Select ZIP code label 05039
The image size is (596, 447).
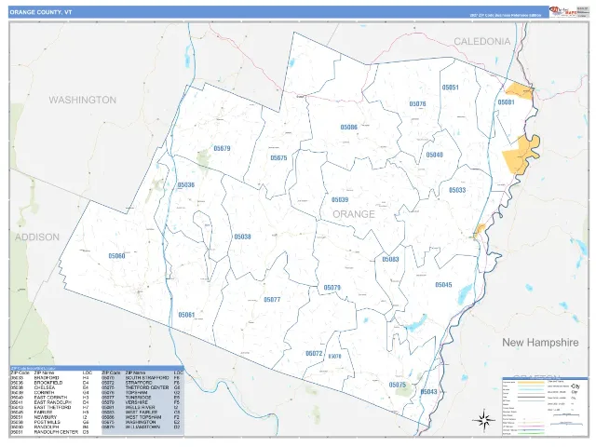coord(340,199)
